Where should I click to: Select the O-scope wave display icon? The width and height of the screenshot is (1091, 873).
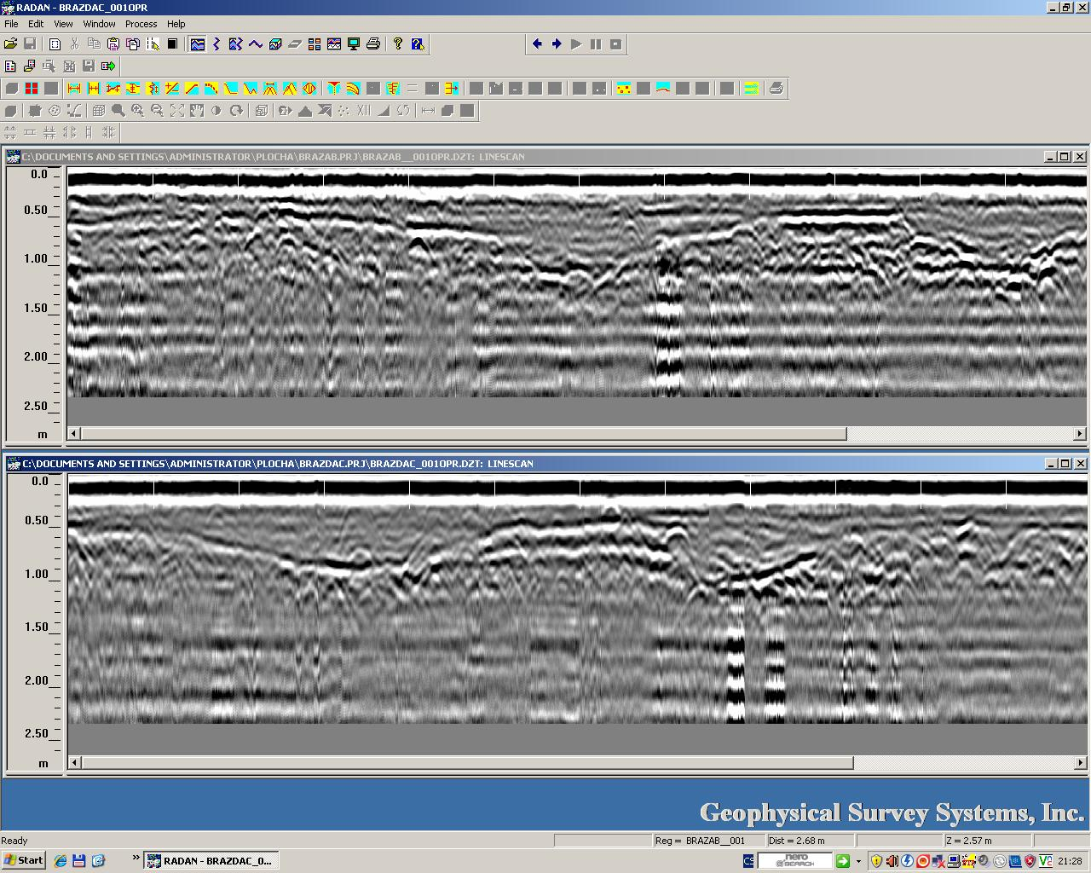[x=256, y=44]
